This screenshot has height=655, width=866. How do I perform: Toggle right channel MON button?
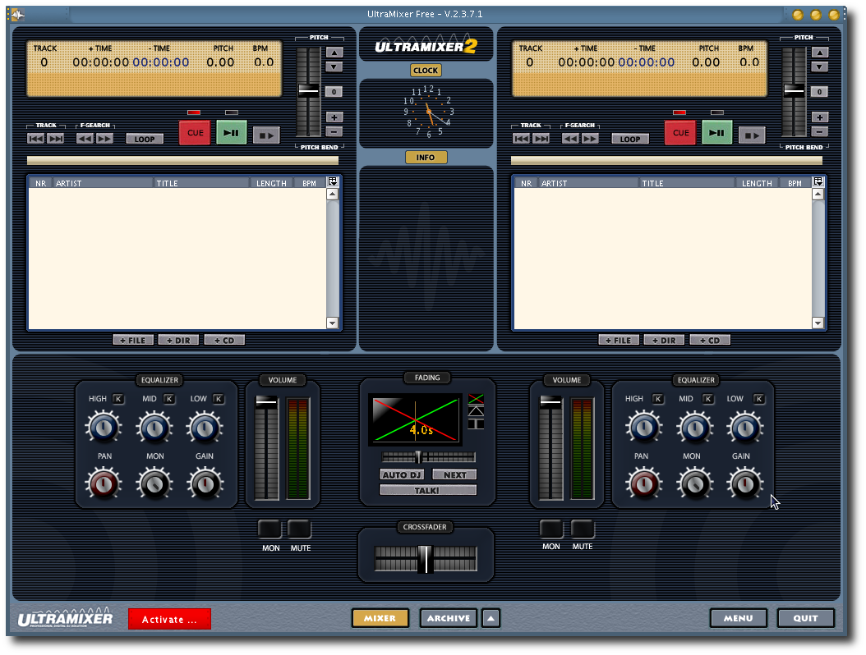551,529
